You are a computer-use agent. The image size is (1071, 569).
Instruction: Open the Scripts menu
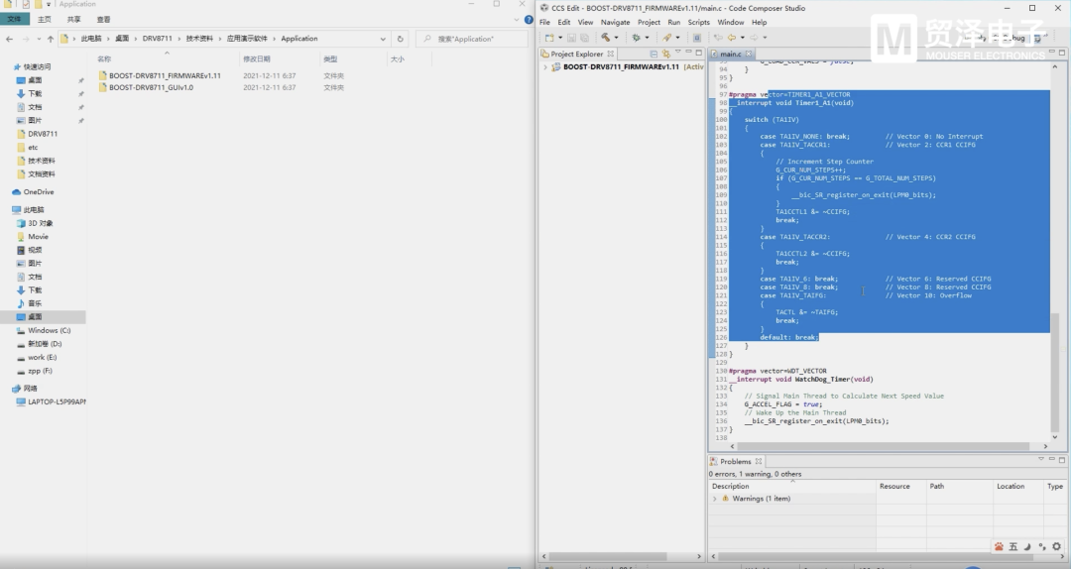coord(698,22)
